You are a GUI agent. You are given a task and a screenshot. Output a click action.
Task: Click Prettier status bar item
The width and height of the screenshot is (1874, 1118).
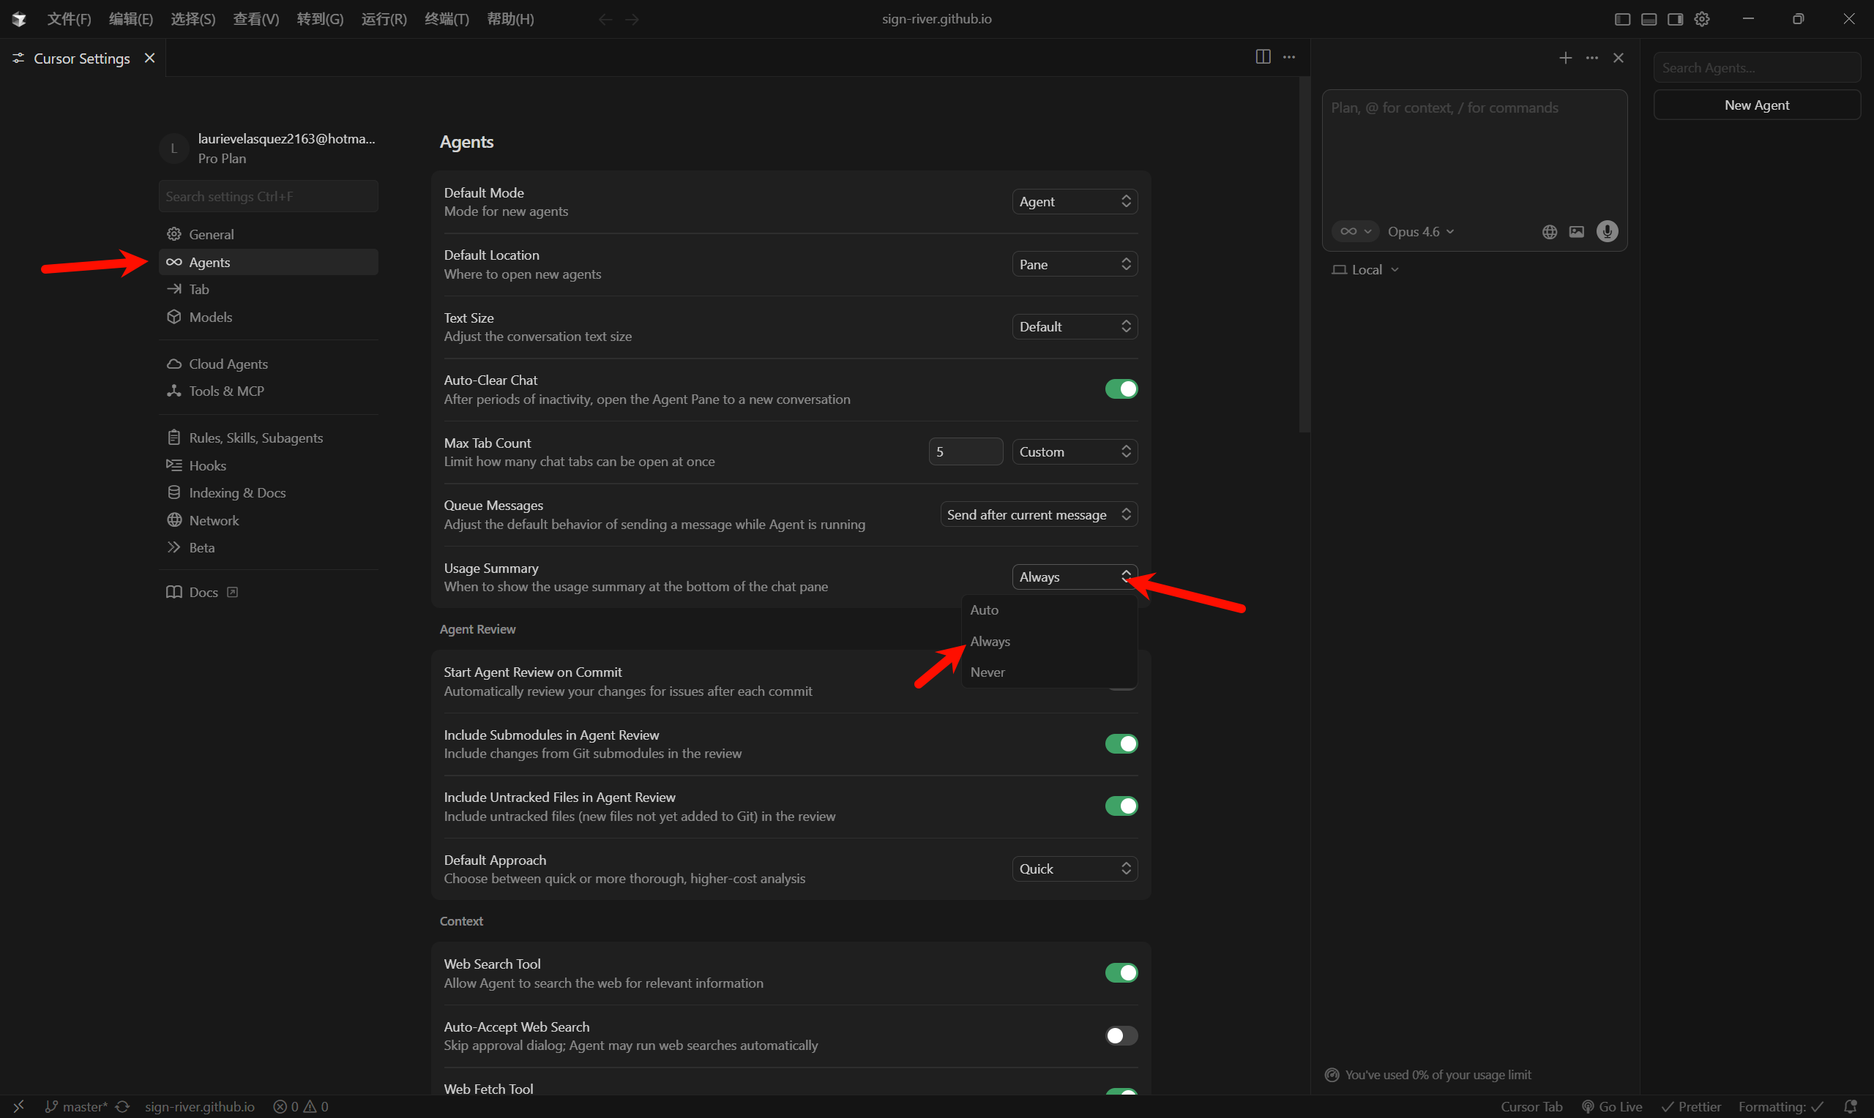point(1691,1107)
